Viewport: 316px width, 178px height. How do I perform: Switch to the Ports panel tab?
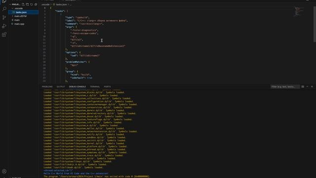click(x=107, y=87)
